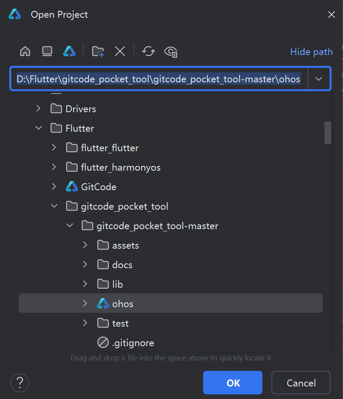Select the Home directory icon

[x=25, y=51]
